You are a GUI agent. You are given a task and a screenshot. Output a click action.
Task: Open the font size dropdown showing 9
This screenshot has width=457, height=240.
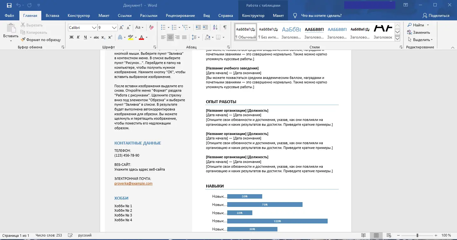coord(114,28)
